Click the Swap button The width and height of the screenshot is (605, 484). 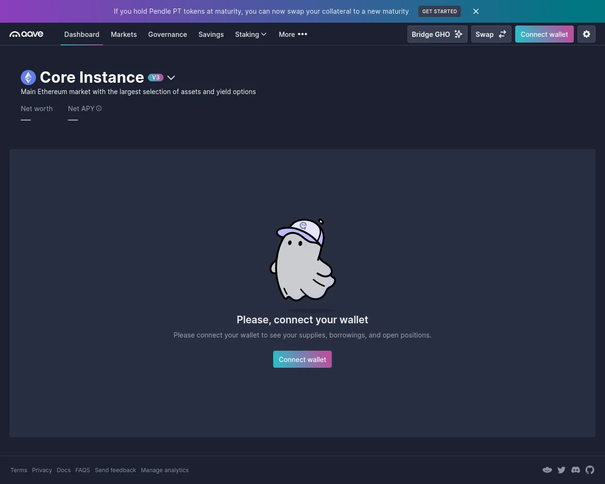click(491, 34)
